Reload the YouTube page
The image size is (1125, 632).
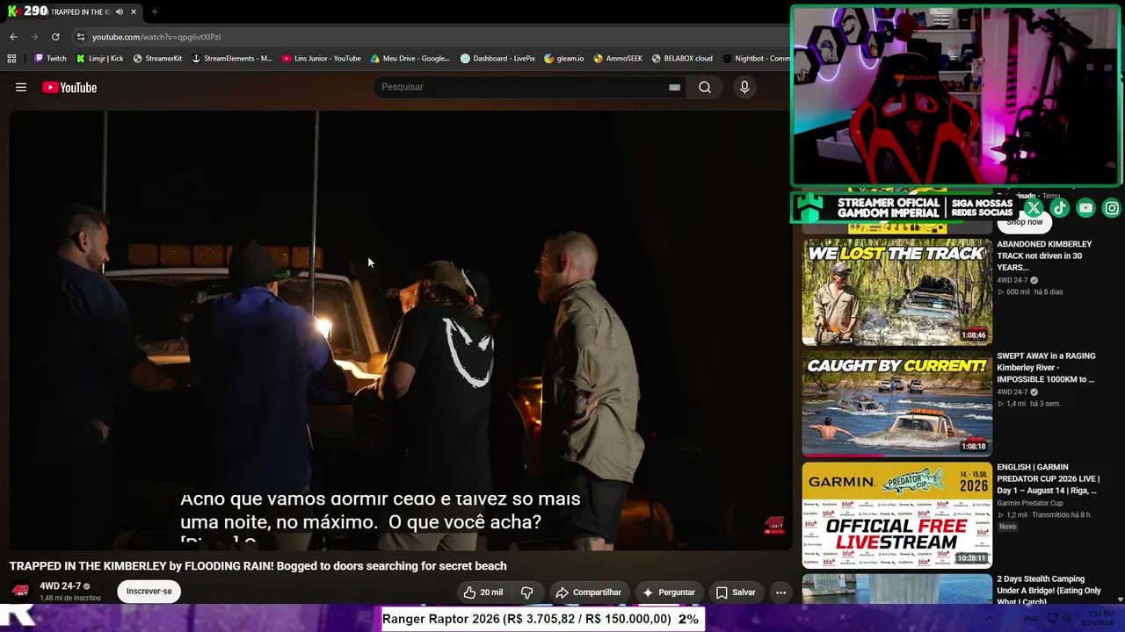tap(55, 37)
